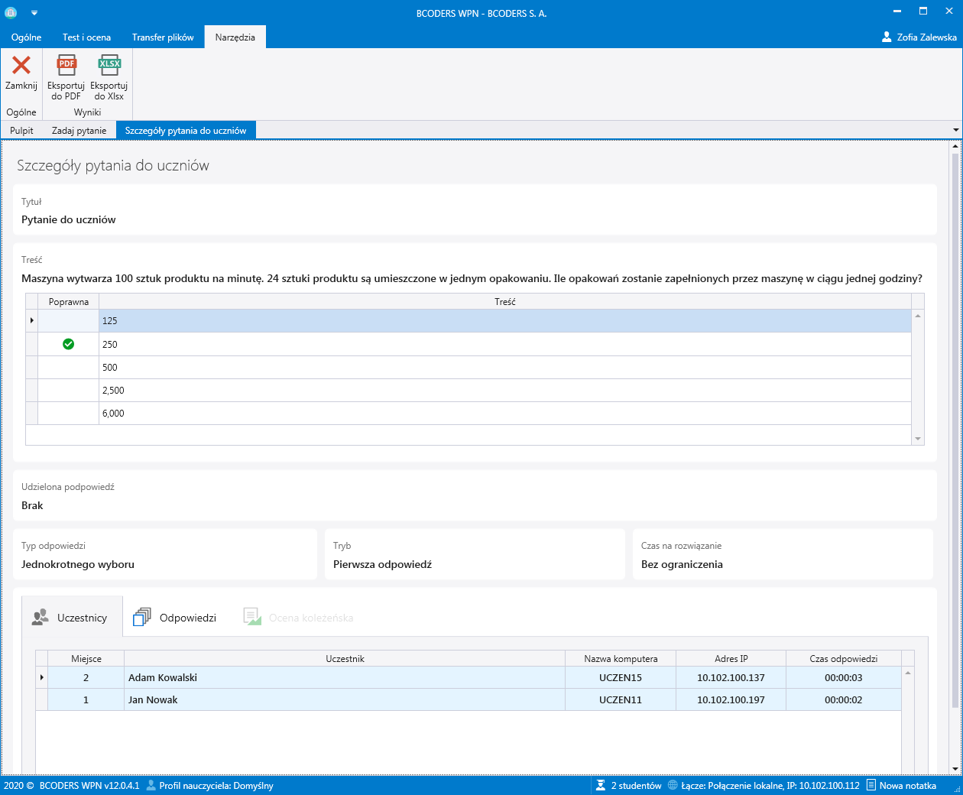This screenshot has width=963, height=795.
Task: Click 2 studentów status entry
Action: coord(637,785)
